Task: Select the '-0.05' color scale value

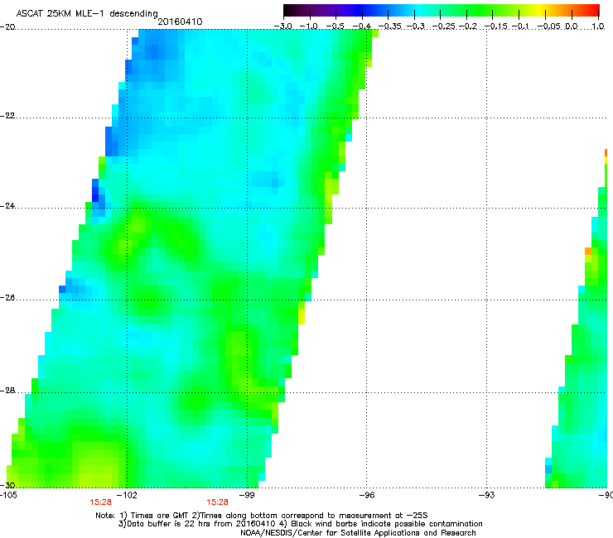Action: (x=548, y=26)
